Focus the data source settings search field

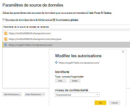coord(66,27)
